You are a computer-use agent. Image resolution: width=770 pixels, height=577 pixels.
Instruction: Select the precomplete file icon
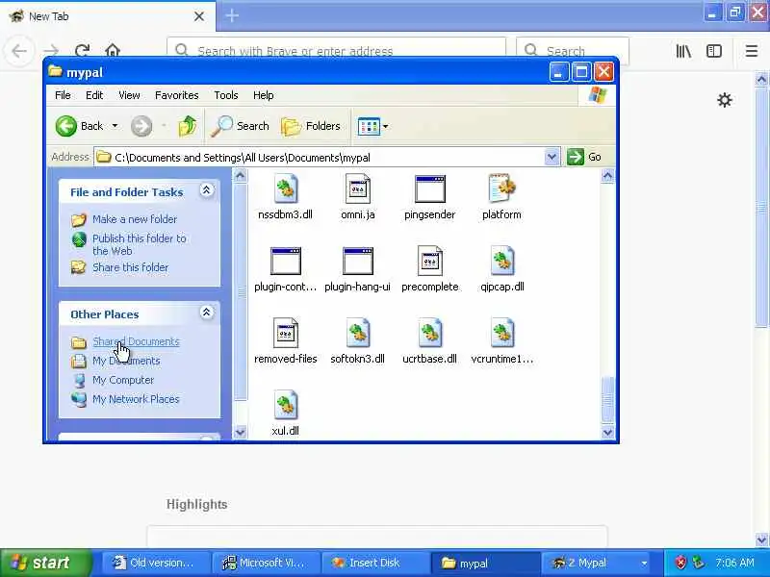pyautogui.click(x=429, y=261)
